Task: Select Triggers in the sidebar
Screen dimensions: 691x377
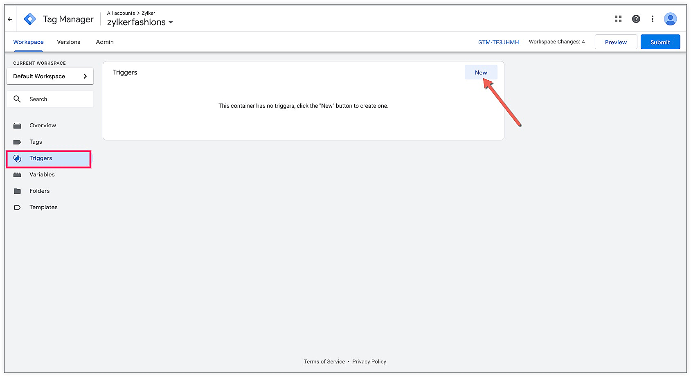Action: pos(49,158)
